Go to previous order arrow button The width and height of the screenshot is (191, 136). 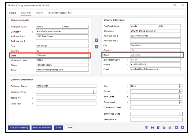coord(177,127)
